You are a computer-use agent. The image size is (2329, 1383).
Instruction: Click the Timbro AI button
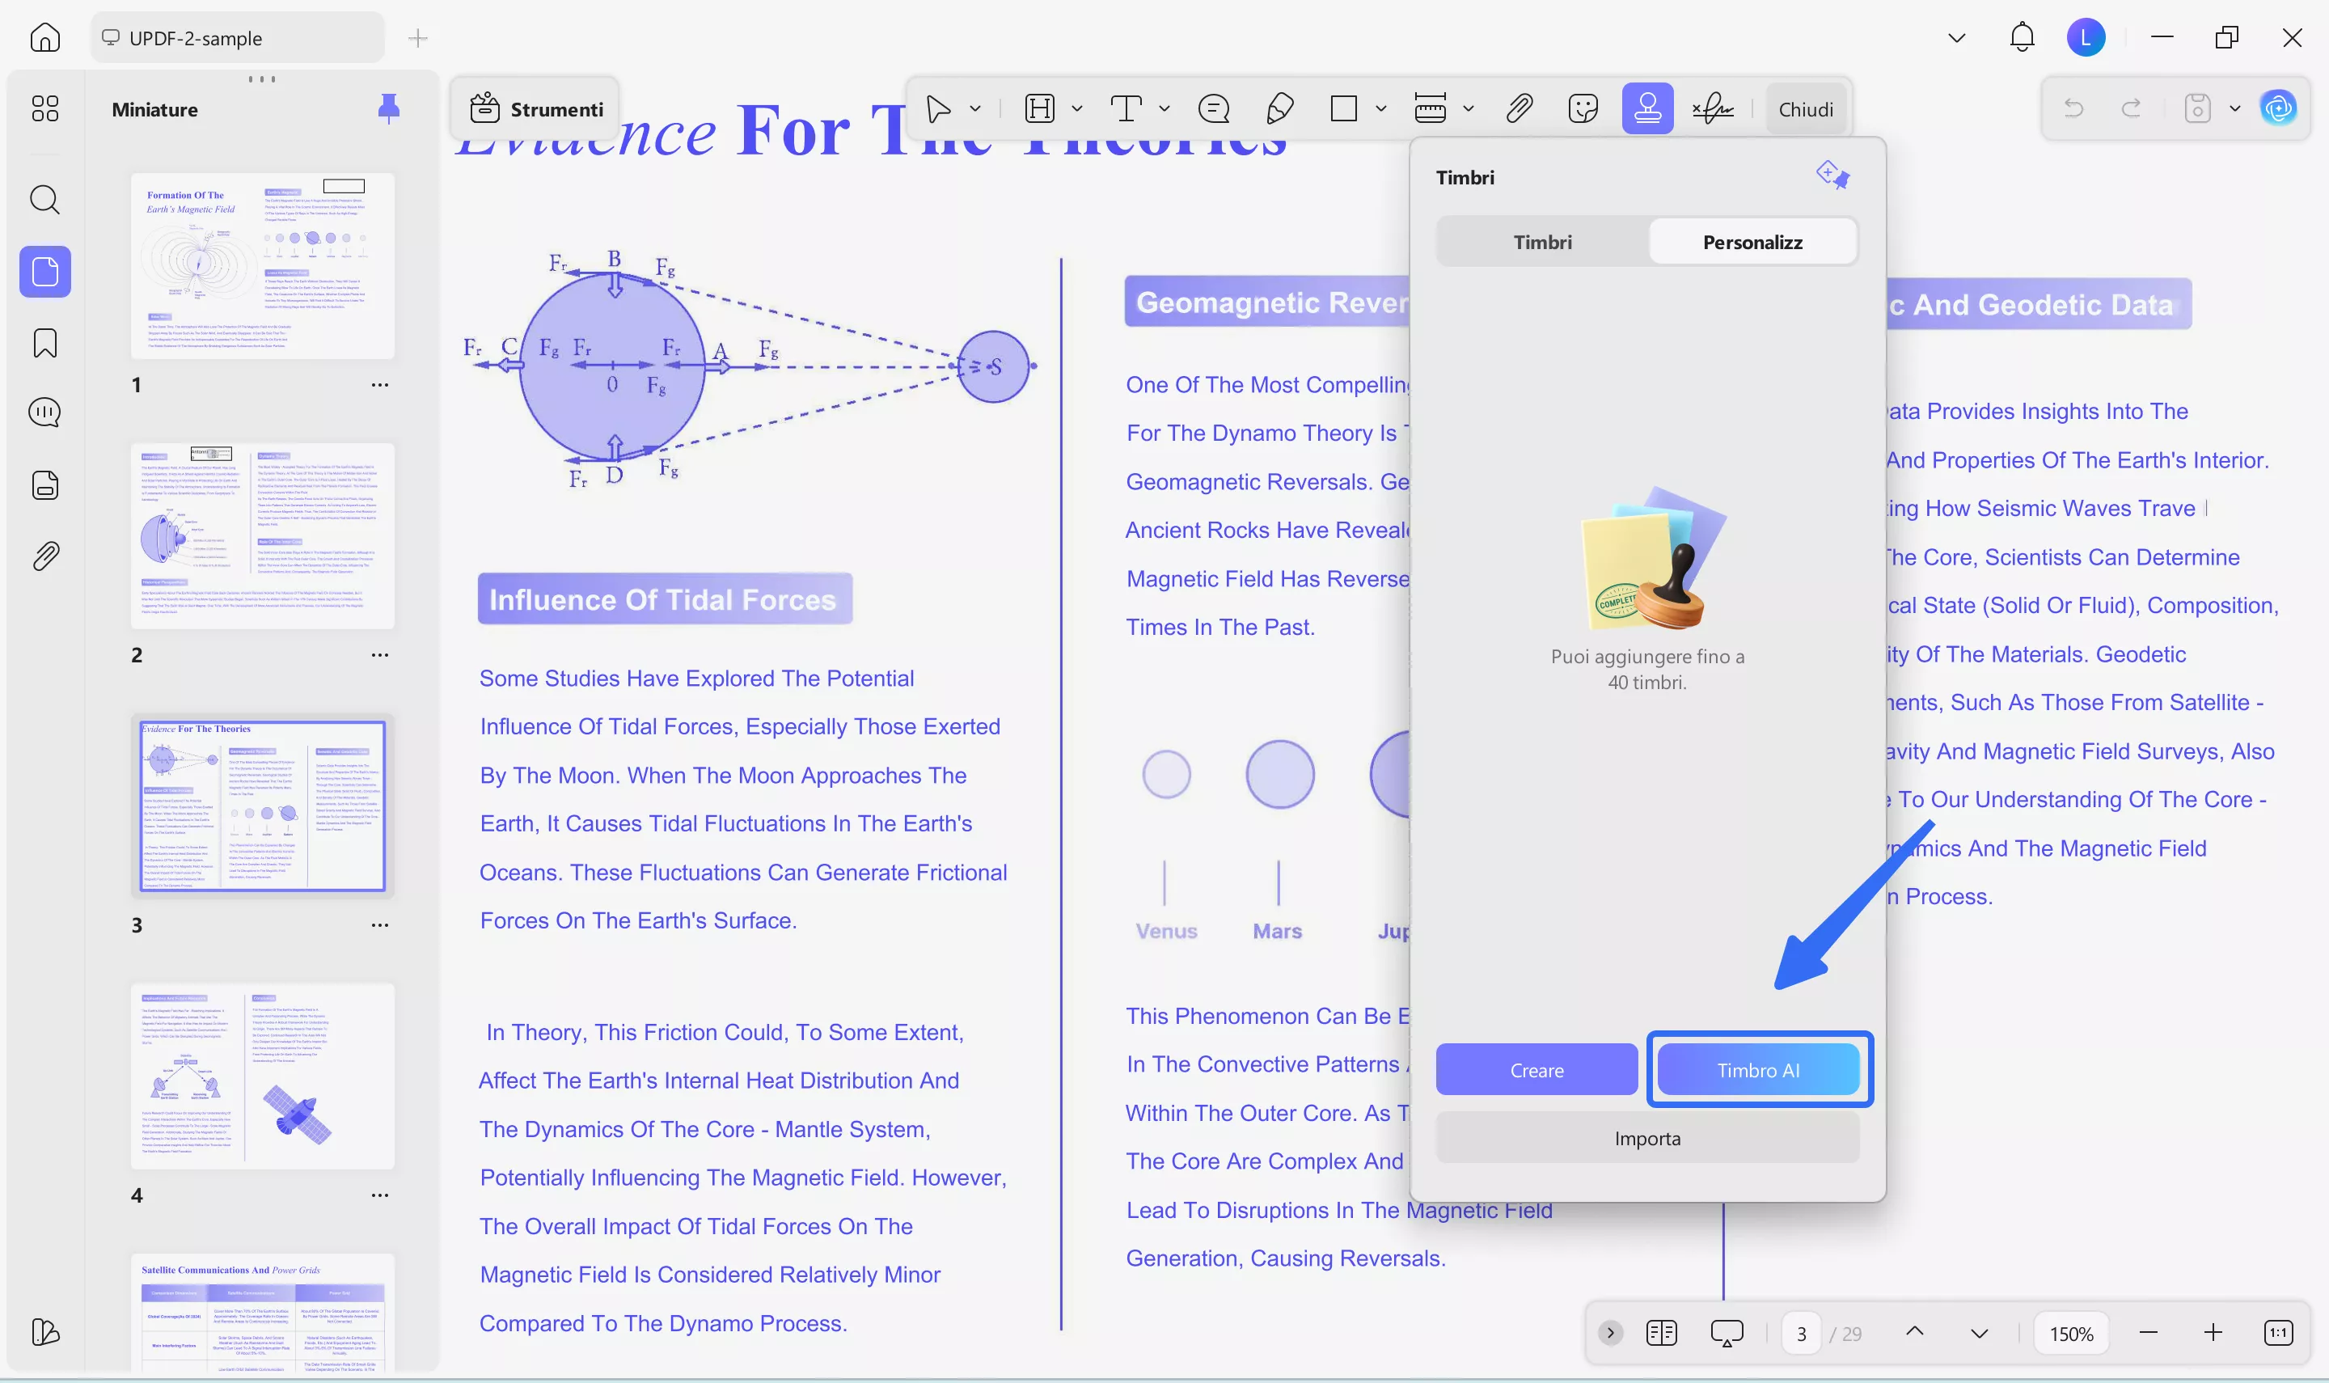(x=1758, y=1070)
